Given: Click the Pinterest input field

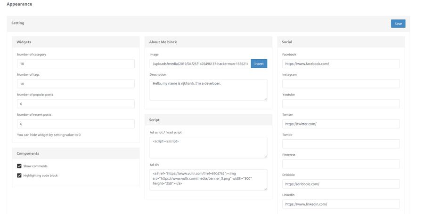Looking at the screenshot, I should (x=341, y=164).
